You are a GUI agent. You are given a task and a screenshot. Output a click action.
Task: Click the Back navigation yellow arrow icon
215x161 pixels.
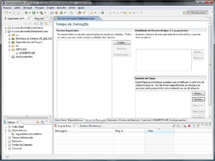[x=130, y=13]
